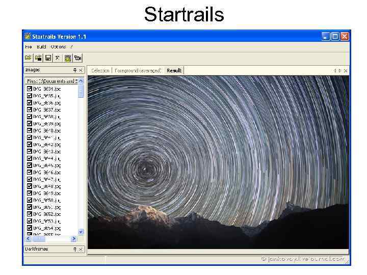The width and height of the screenshot is (367, 275).
Task: Click the video camera Build Video icon
Action: (x=77, y=58)
